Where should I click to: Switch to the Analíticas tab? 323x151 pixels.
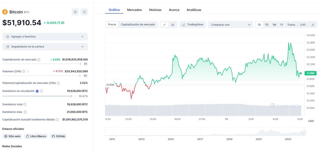[194, 10]
